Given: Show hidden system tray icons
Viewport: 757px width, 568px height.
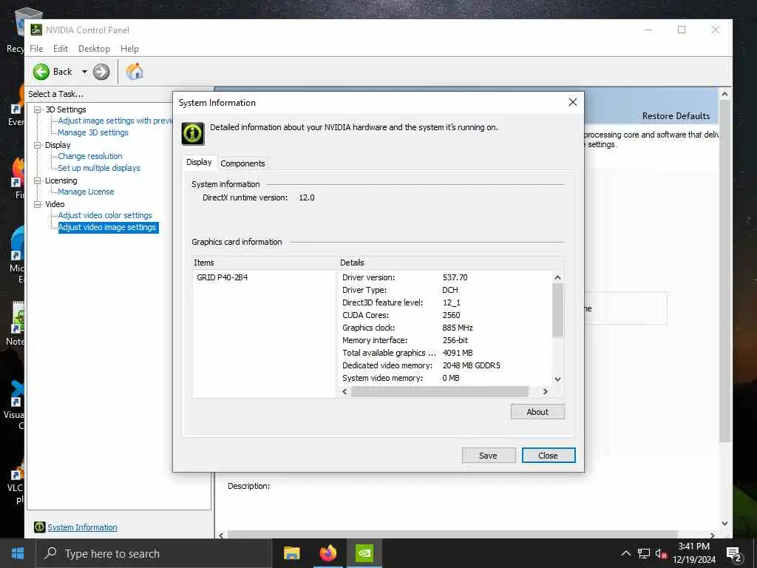Looking at the screenshot, I should click(x=625, y=553).
